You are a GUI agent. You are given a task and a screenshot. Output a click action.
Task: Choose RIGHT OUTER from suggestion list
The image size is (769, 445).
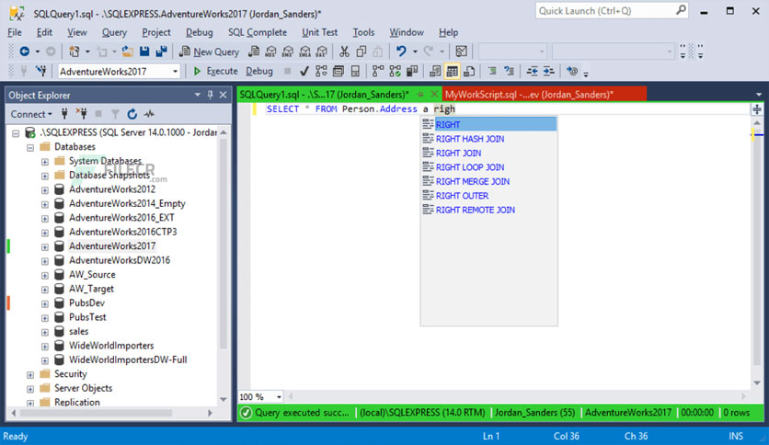pos(462,196)
